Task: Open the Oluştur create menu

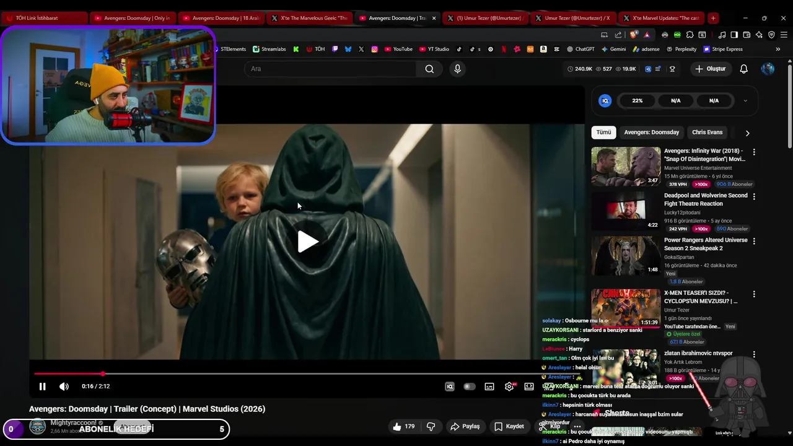Action: pyautogui.click(x=710, y=69)
